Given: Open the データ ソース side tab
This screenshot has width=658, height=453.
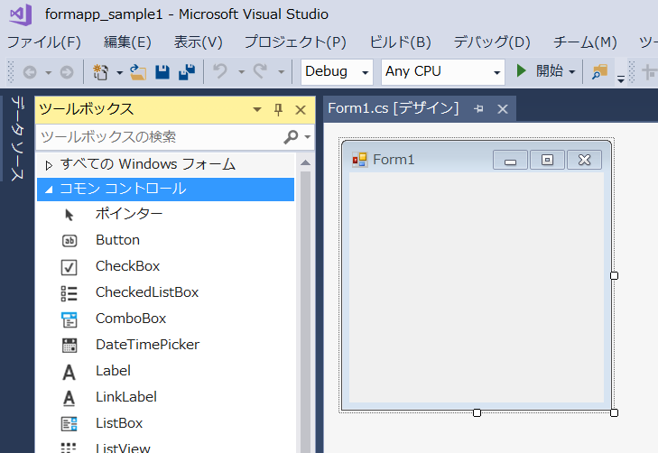Looking at the screenshot, I should [17, 138].
